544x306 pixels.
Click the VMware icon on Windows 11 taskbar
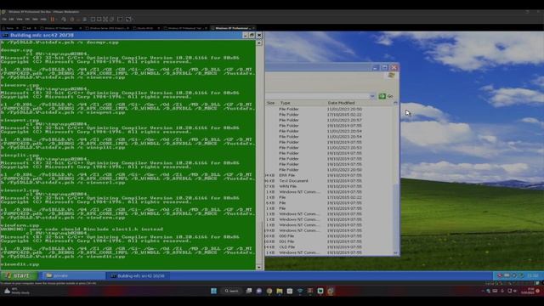pyautogui.click(x=331, y=291)
